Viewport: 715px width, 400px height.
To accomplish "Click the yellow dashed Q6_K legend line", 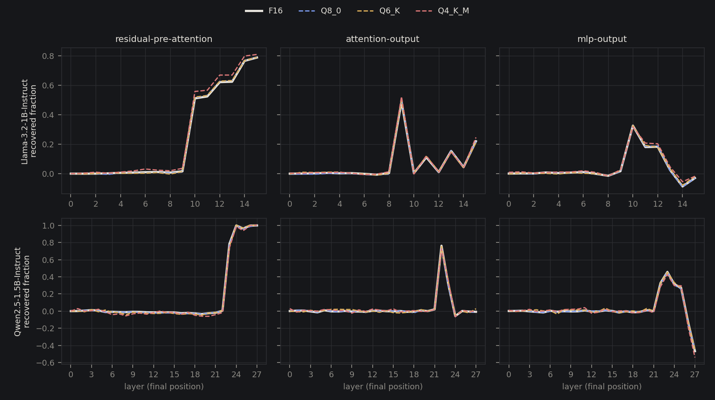I will tap(366, 11).
